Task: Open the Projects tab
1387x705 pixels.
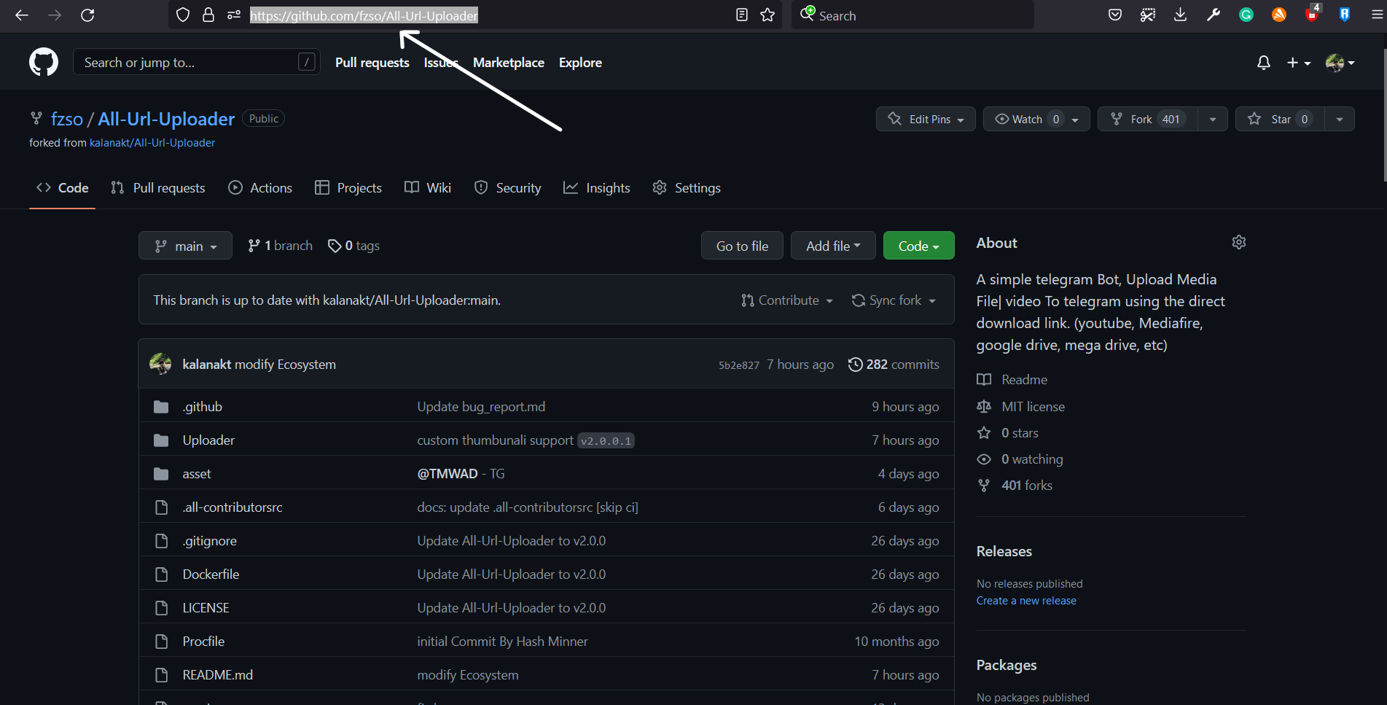Action: click(348, 188)
